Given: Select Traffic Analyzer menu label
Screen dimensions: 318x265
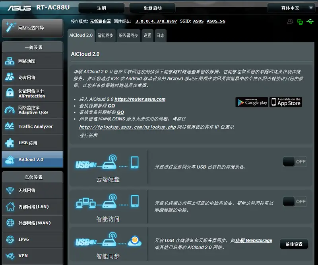Looking at the screenshot, I should 36,126.
